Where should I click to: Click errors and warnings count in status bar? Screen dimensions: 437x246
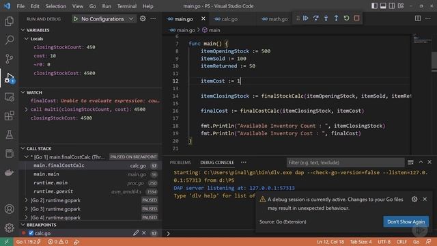[x=57, y=242]
